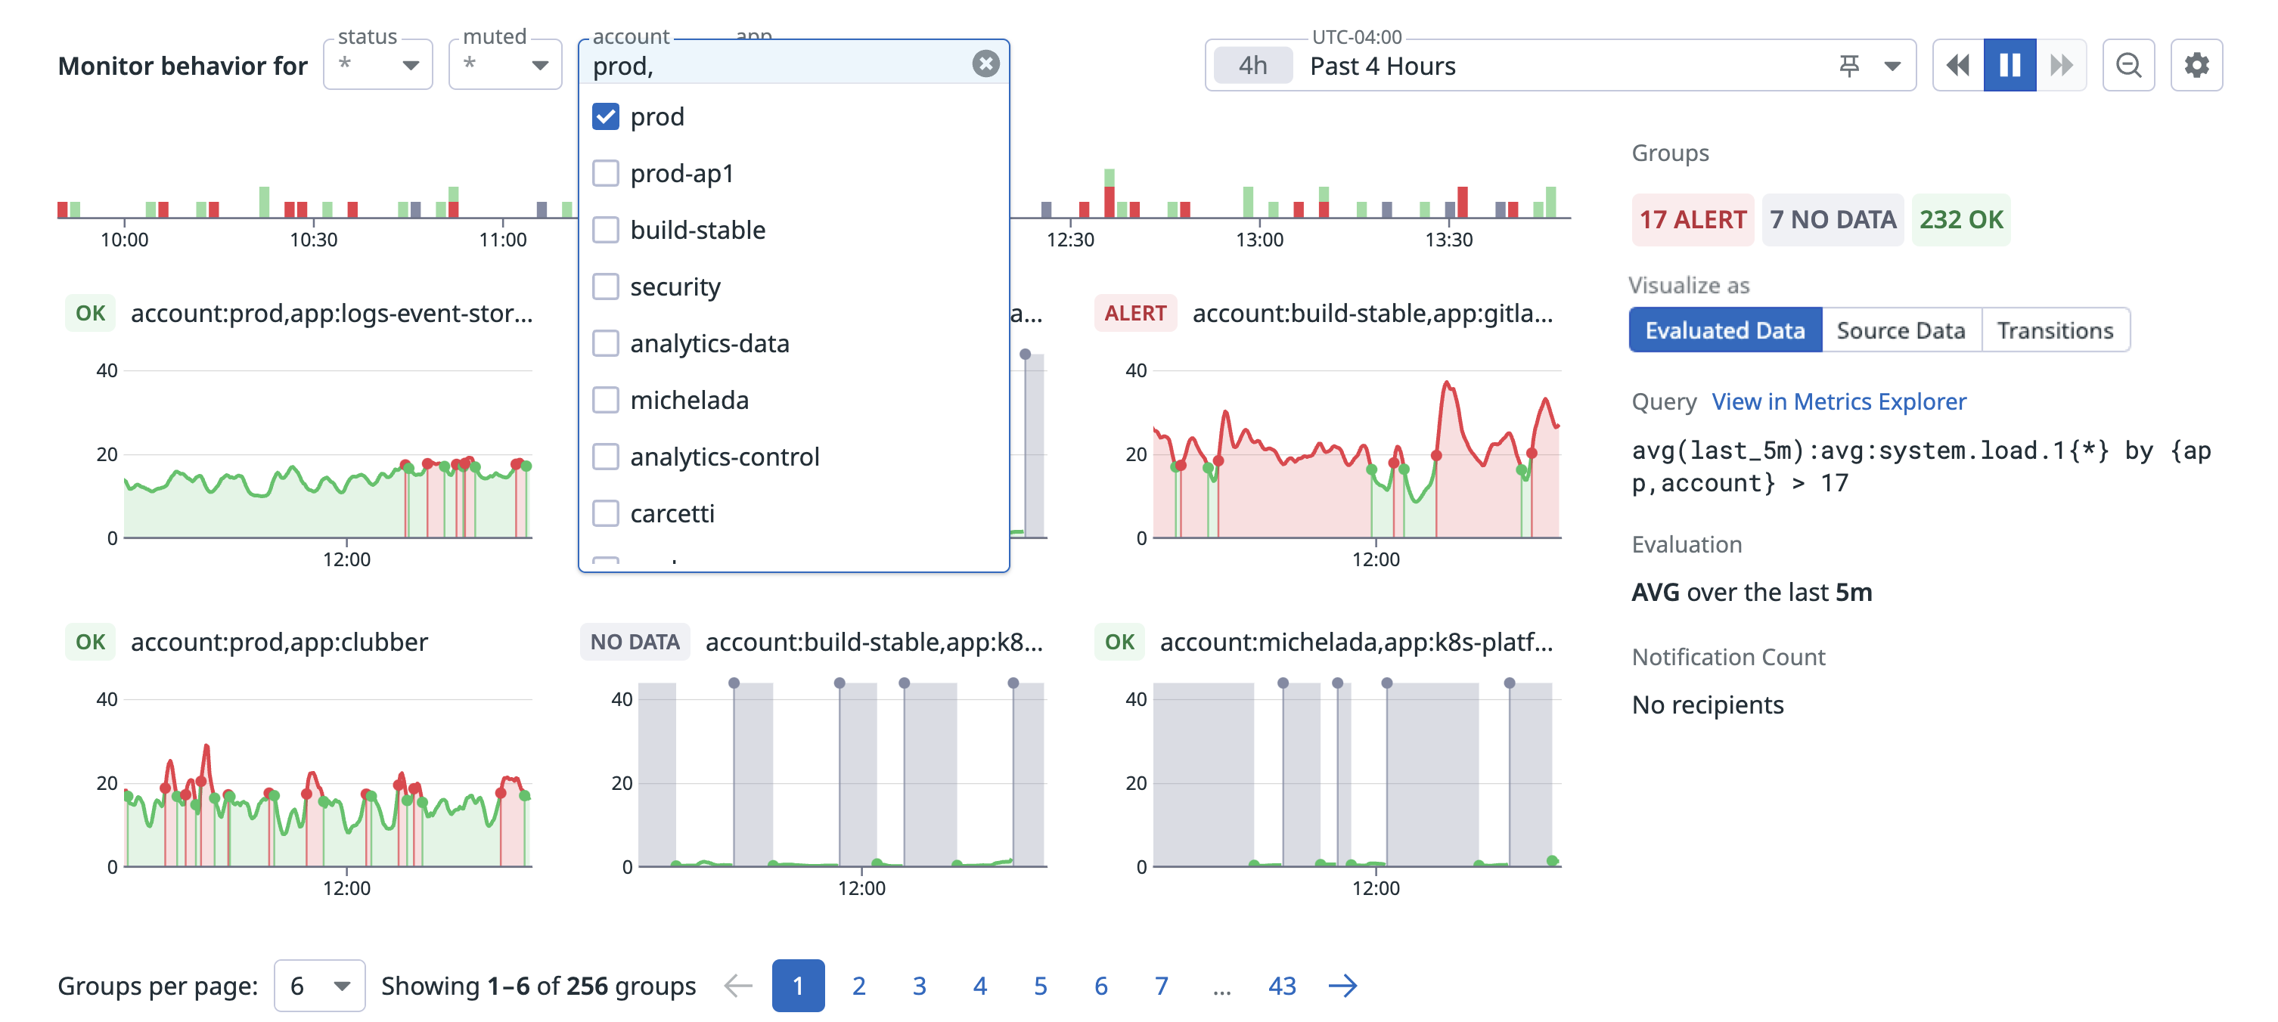Screen dimensions: 2278x1022
Task: Open the settings gear menu
Action: tap(2196, 66)
